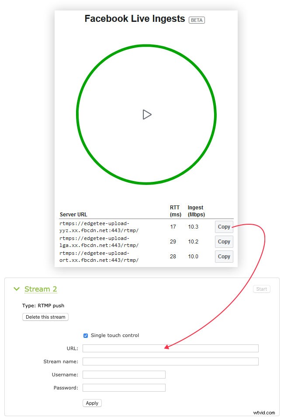Select the rtmps ort server URL text

coord(99,257)
